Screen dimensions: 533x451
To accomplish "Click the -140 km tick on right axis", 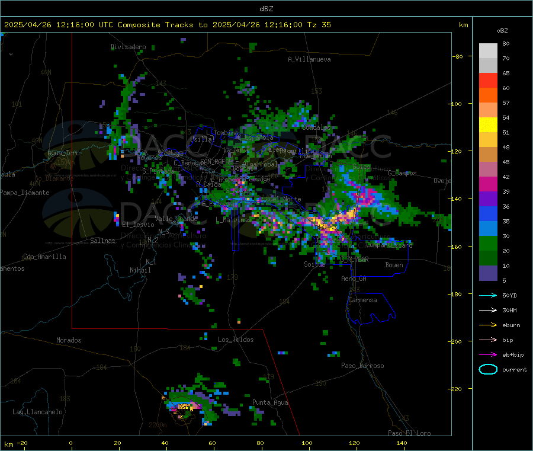I will 456,199.
